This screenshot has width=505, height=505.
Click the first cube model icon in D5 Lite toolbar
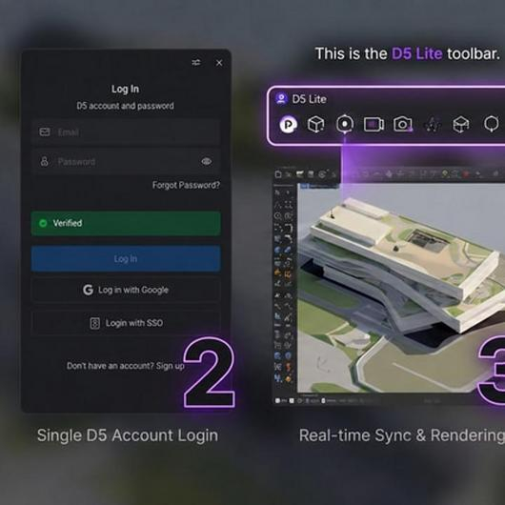[x=316, y=124]
